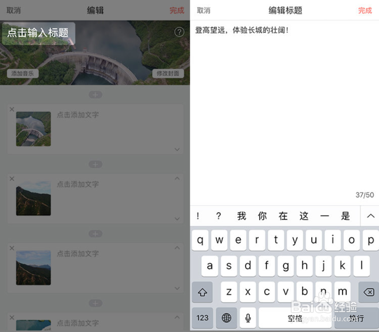
Task: Tap the h key
Action: click(305, 266)
